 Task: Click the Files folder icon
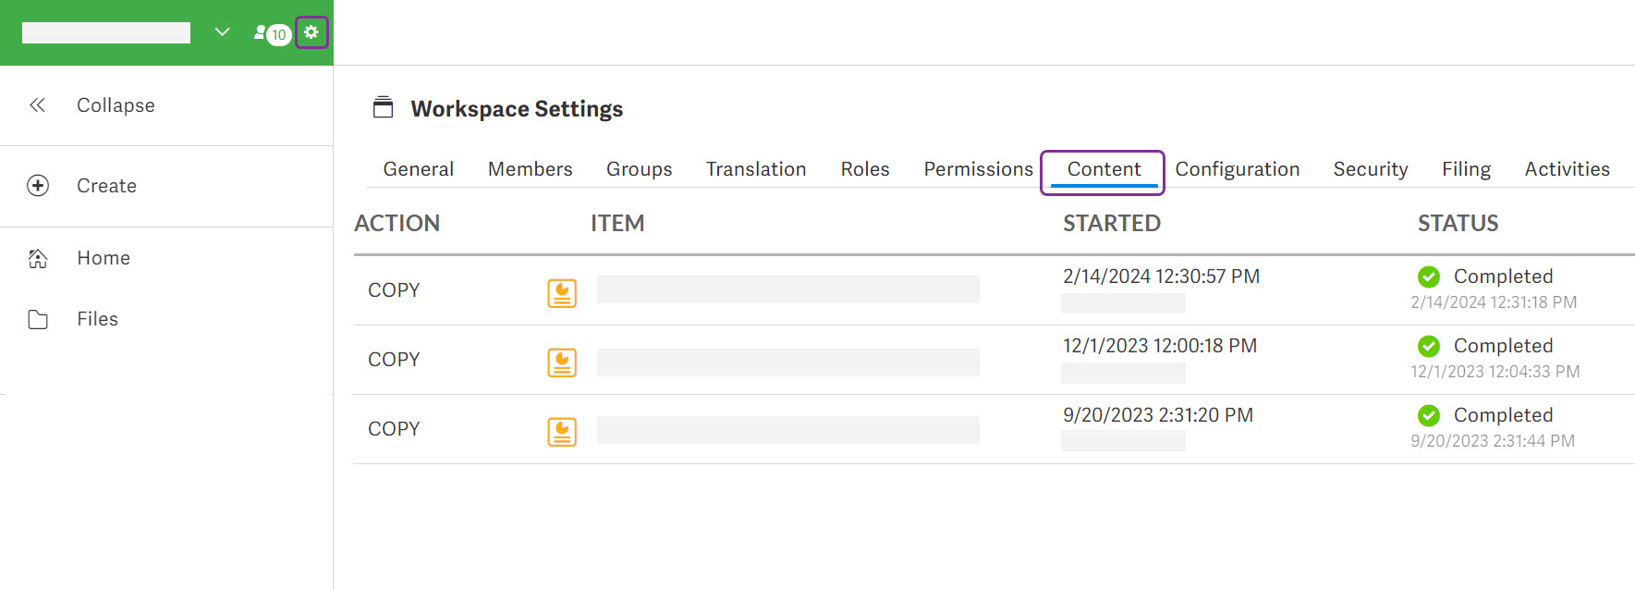[38, 319]
